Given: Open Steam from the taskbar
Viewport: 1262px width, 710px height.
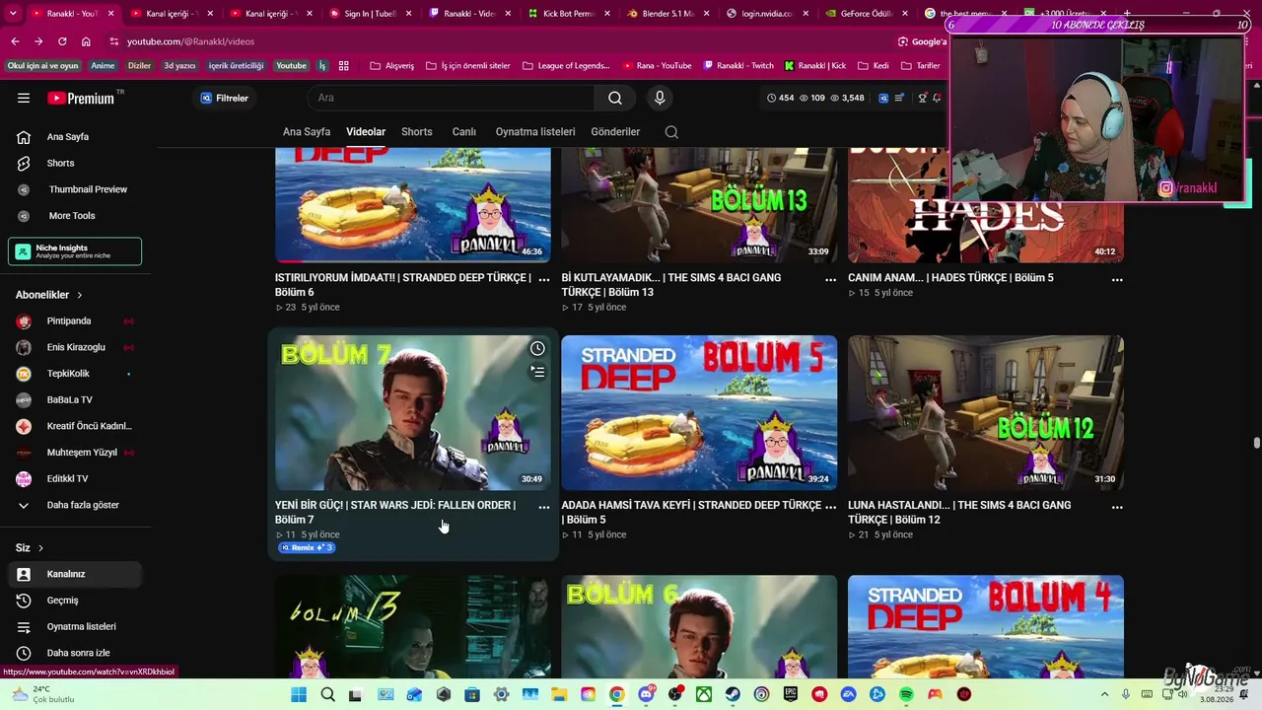Looking at the screenshot, I should pos(733,694).
